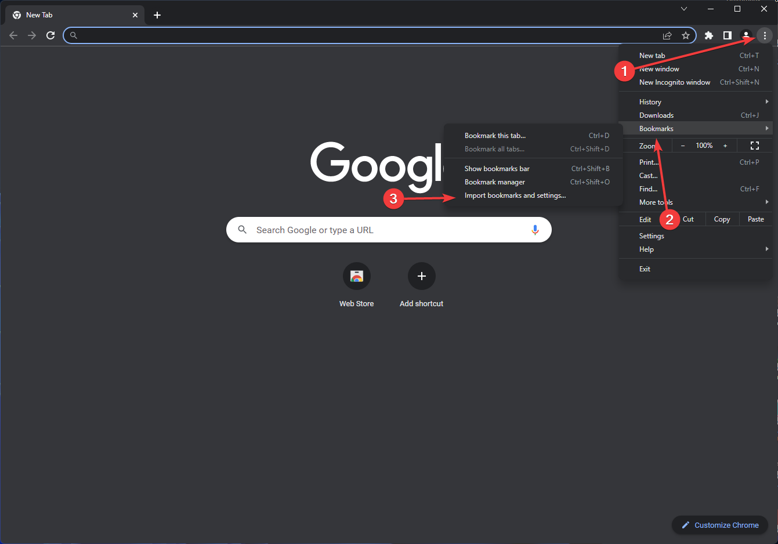Start voice search with the microphone icon
The height and width of the screenshot is (544, 778).
535,230
